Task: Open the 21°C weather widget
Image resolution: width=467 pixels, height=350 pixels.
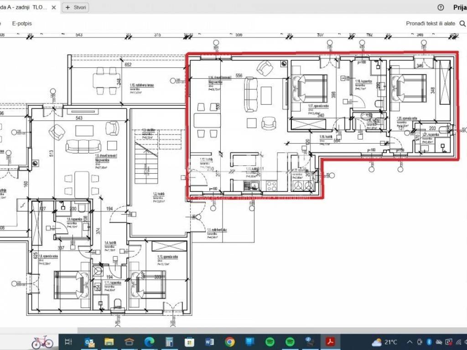Action: [x=385, y=342]
